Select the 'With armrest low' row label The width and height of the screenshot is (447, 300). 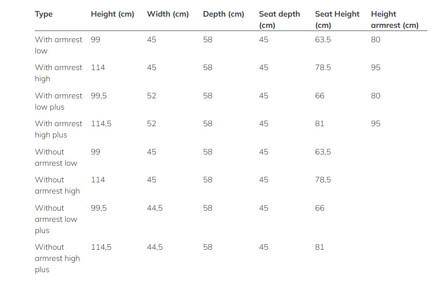click(x=58, y=45)
